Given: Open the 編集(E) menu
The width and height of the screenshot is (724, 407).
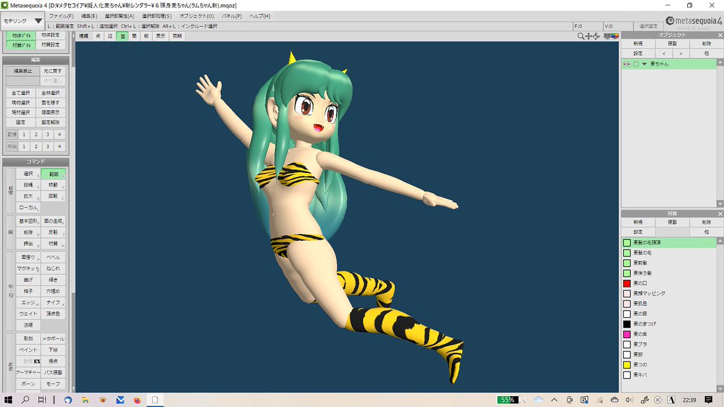Looking at the screenshot, I should point(89,16).
